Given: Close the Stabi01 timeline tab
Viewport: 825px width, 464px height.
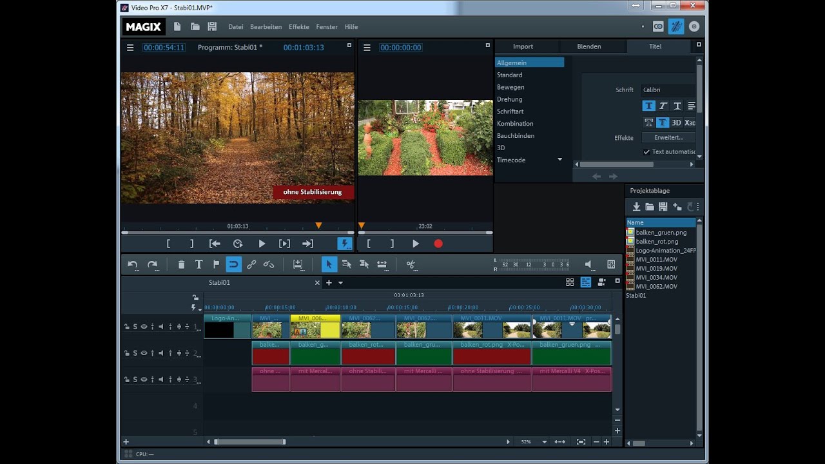Looking at the screenshot, I should (x=317, y=283).
